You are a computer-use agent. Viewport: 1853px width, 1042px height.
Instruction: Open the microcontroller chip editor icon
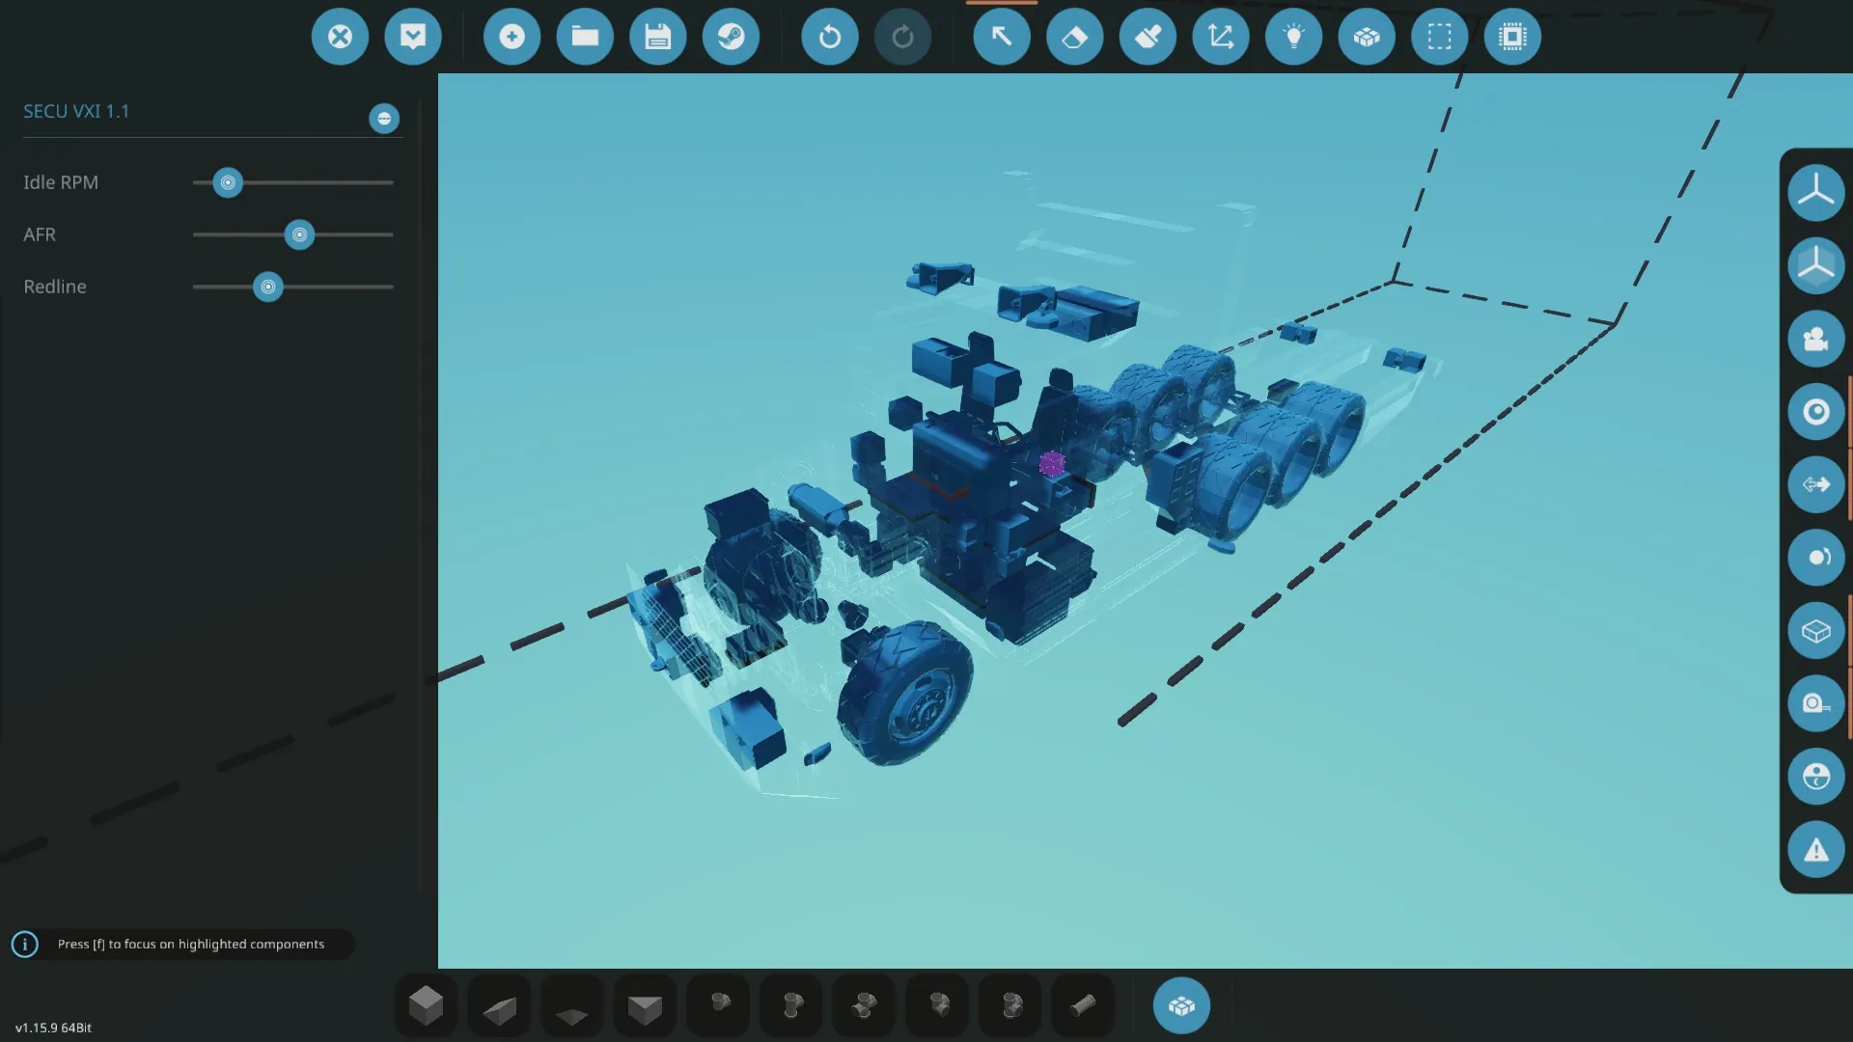(x=1511, y=37)
